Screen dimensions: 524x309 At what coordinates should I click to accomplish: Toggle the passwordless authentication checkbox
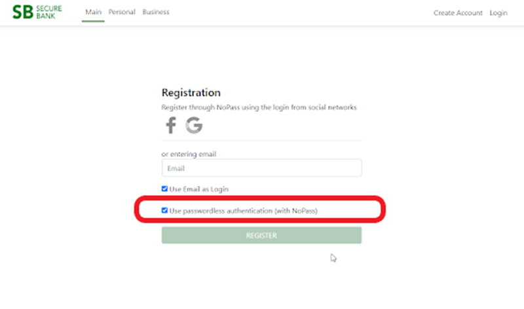[165, 210]
